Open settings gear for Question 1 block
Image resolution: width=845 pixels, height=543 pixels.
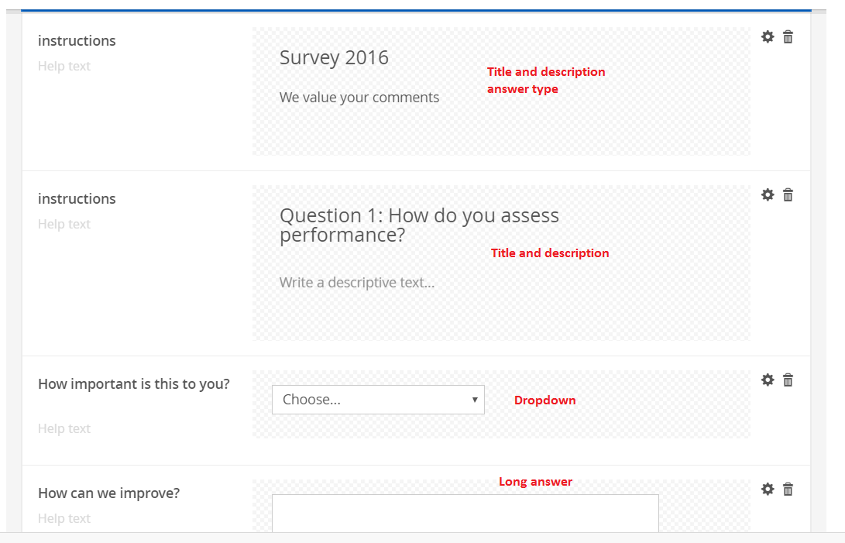click(x=768, y=194)
